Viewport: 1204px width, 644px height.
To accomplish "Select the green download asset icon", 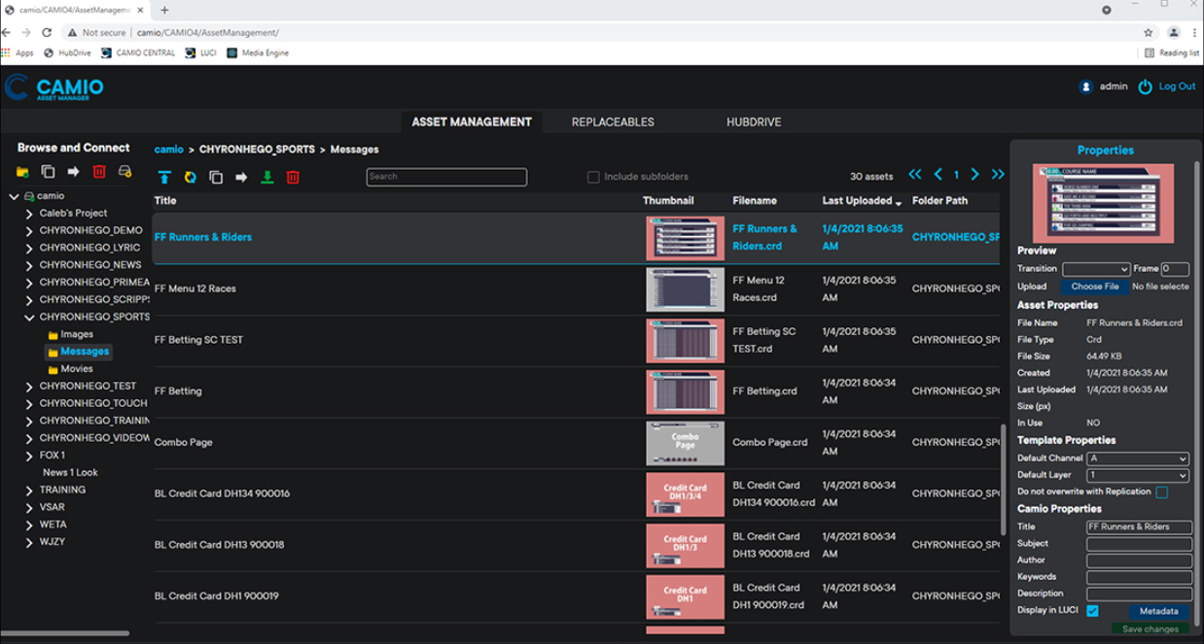I will (267, 177).
